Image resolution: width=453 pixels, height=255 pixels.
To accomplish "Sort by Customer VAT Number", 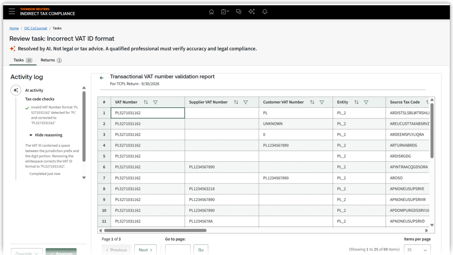I will point(312,102).
